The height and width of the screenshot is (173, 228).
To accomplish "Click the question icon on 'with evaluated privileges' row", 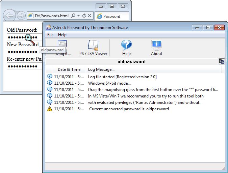I will [50, 102].
